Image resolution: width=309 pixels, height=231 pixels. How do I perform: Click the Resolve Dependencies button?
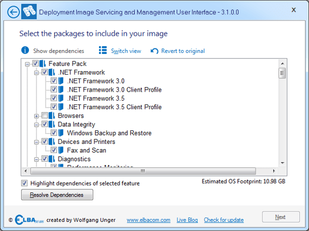(57, 195)
